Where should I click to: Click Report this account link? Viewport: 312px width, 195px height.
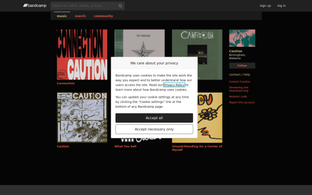242,102
